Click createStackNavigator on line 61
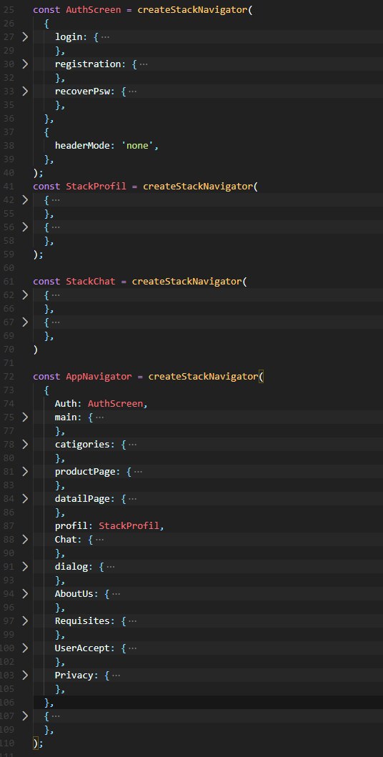The height and width of the screenshot is (757, 383). (186, 281)
